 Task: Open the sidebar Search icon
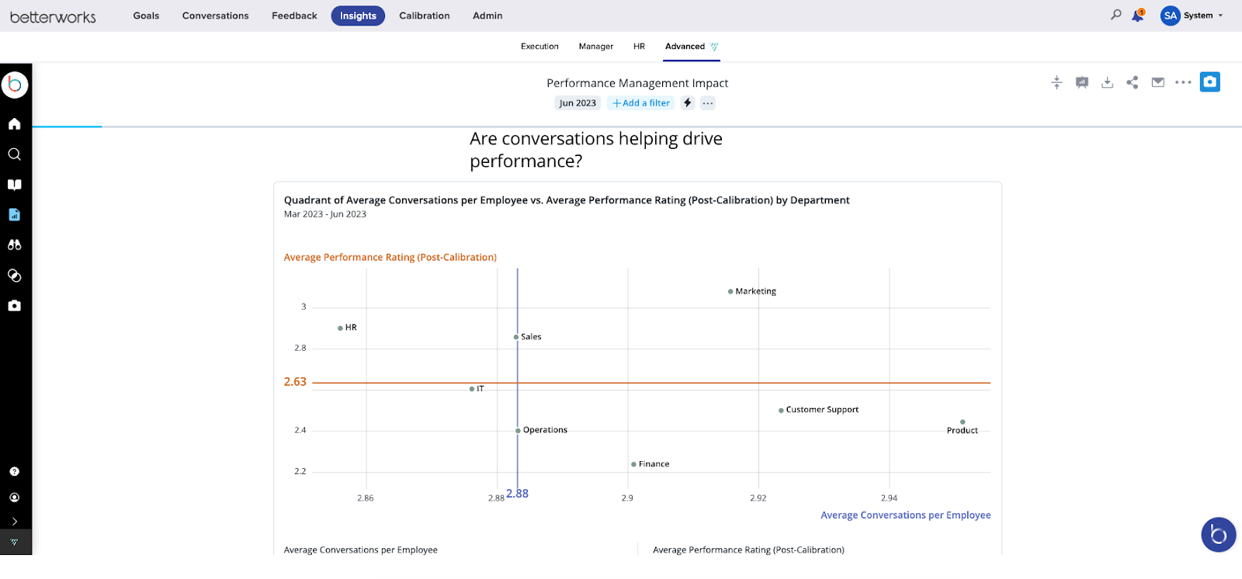[x=14, y=154]
